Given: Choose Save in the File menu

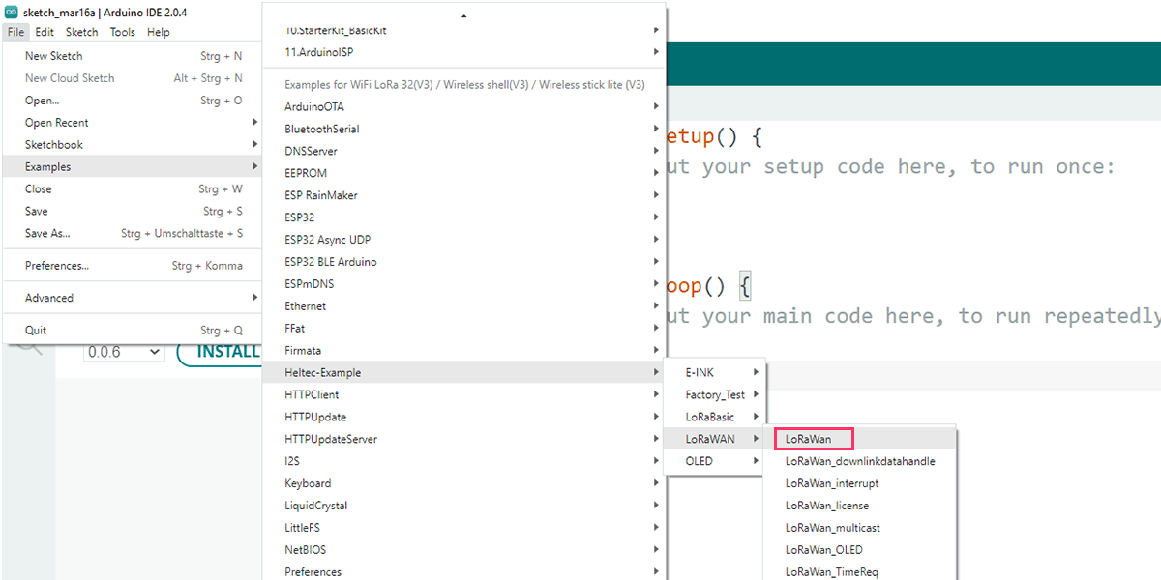Looking at the screenshot, I should coord(132,211).
